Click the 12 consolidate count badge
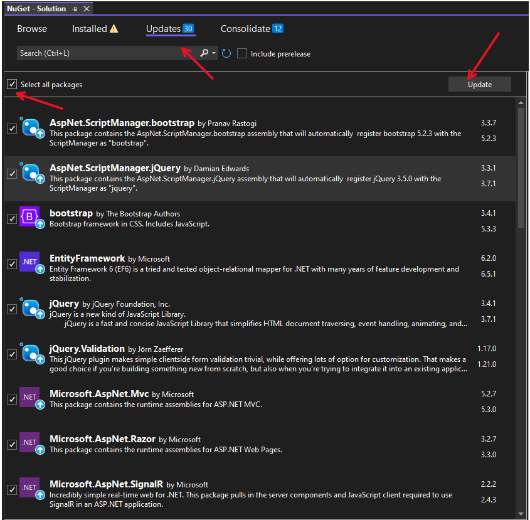This screenshot has height=520, width=530. tap(278, 28)
